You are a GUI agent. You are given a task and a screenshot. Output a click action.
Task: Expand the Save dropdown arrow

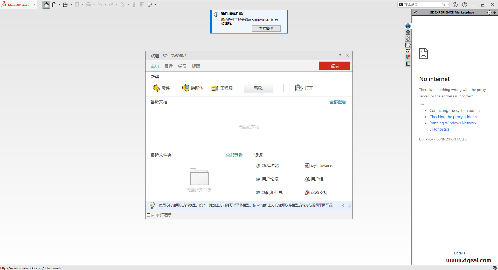[x=82, y=5]
